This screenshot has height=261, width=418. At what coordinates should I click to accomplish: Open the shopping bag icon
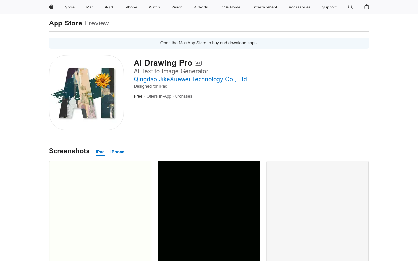pos(367,7)
